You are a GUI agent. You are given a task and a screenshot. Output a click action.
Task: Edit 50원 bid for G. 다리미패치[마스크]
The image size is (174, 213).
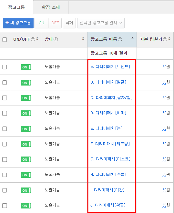(x=166, y=159)
